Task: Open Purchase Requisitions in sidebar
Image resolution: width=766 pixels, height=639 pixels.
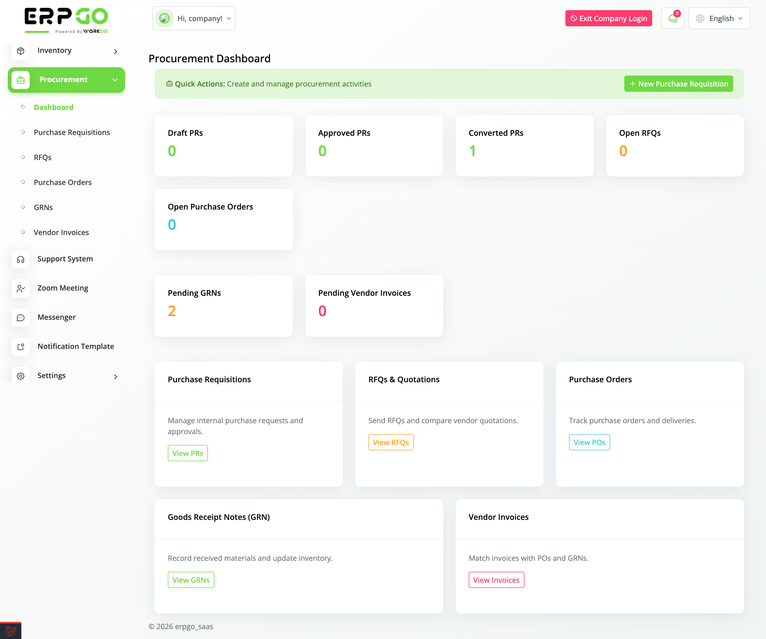Action: tap(72, 132)
